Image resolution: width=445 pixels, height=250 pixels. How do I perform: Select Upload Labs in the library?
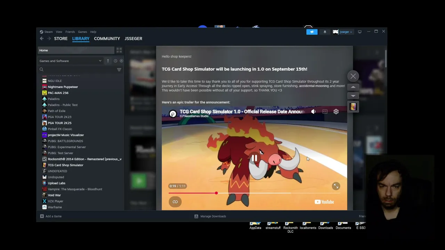pyautogui.click(x=56, y=183)
